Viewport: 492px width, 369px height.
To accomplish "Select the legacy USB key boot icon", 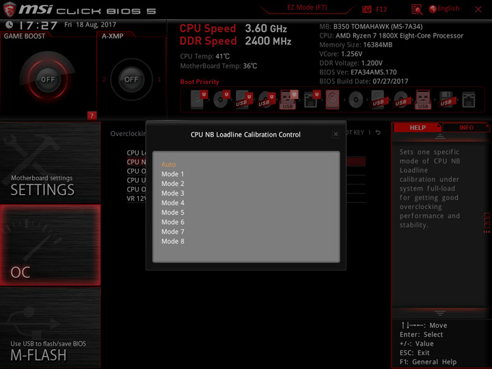I will click(x=423, y=100).
